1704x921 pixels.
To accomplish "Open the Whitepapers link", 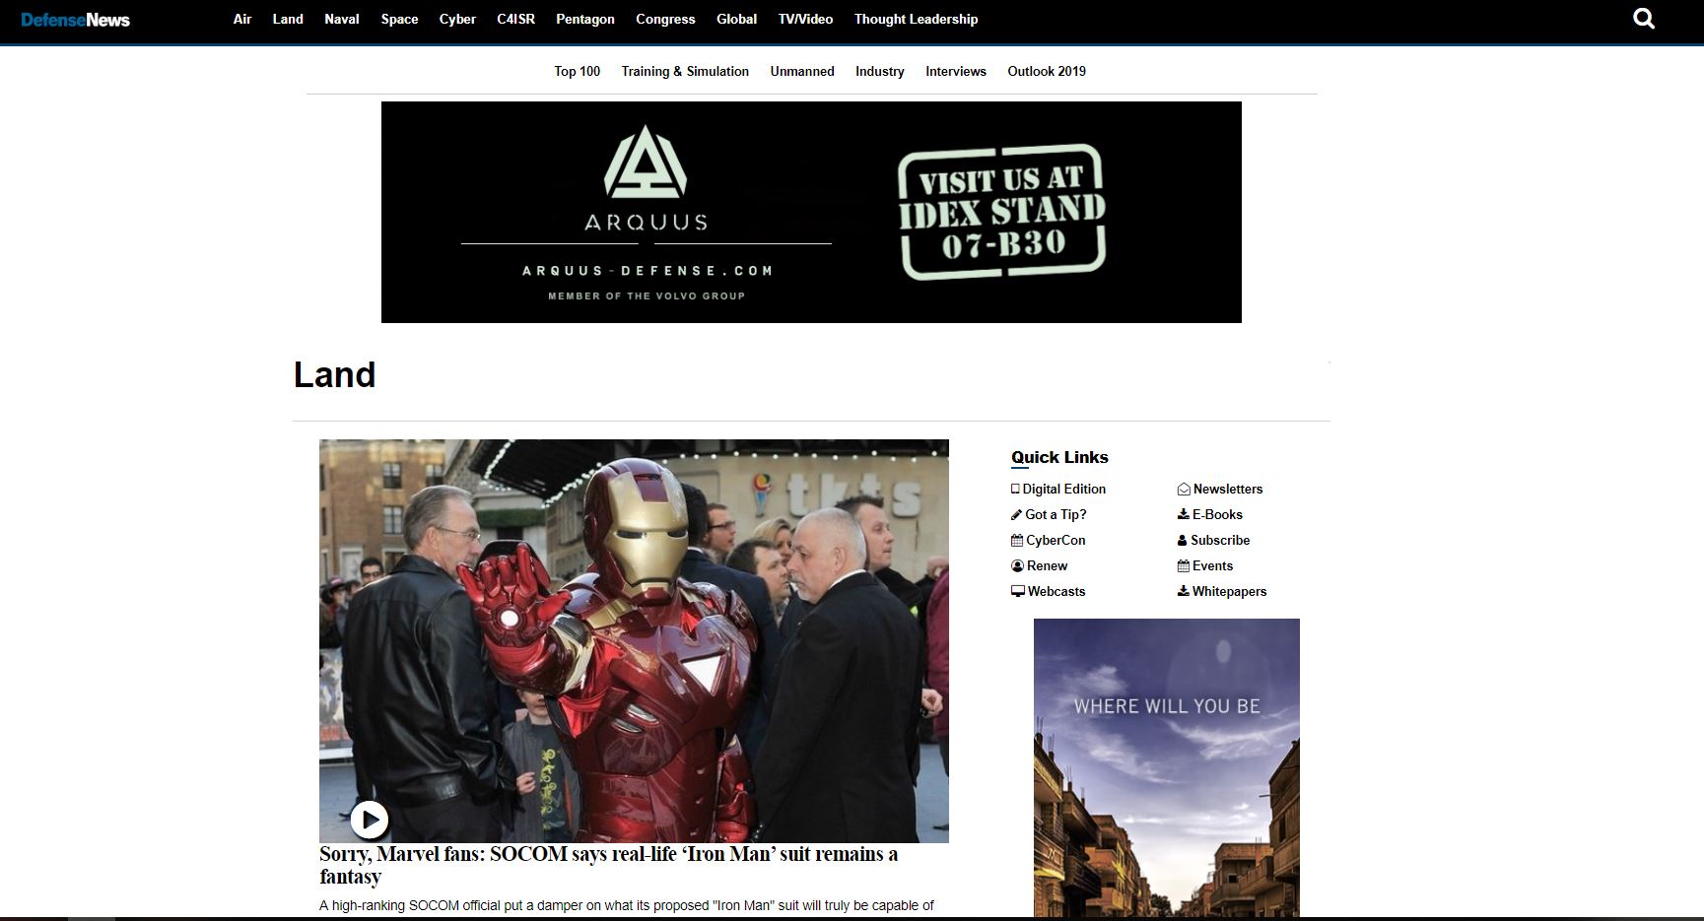I will click(x=1230, y=591).
